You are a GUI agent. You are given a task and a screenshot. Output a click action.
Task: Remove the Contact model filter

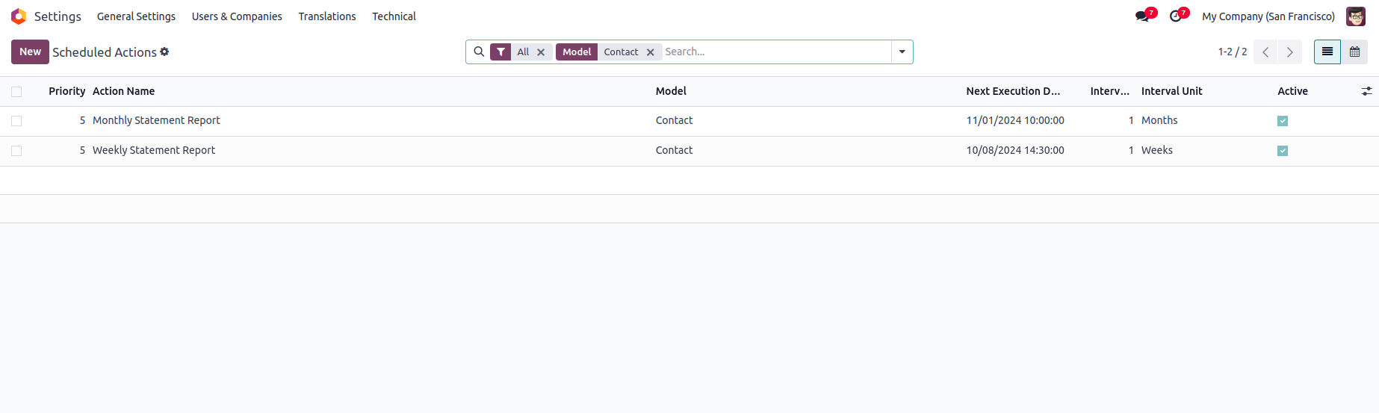coord(651,52)
